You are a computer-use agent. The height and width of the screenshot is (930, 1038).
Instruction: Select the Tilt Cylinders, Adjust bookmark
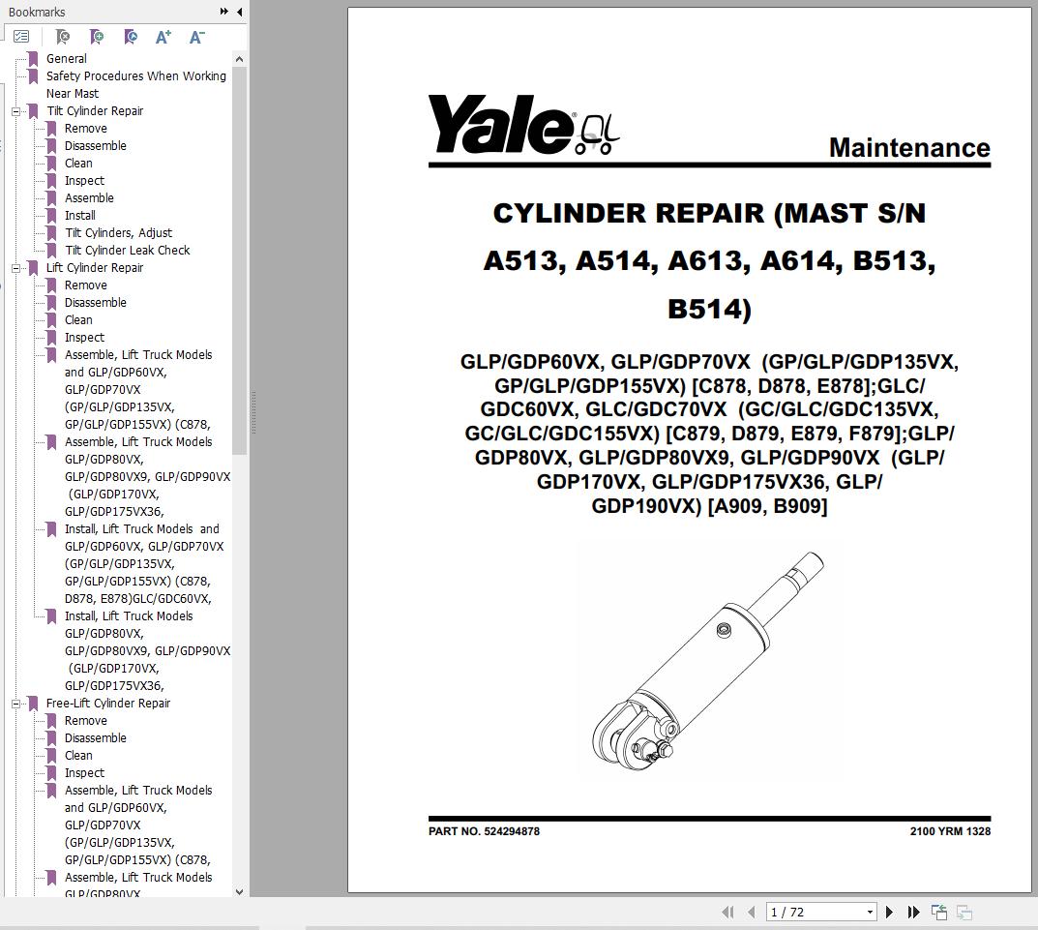pyautogui.click(x=118, y=233)
